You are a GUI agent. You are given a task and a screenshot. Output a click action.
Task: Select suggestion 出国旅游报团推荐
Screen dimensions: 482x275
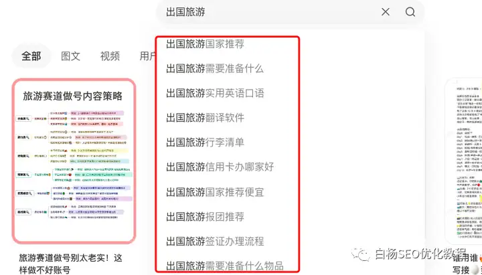pyautogui.click(x=206, y=217)
